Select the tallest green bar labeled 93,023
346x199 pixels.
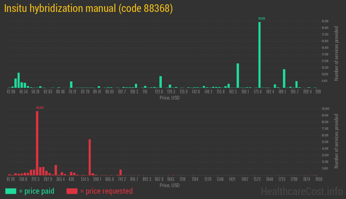click(259, 54)
